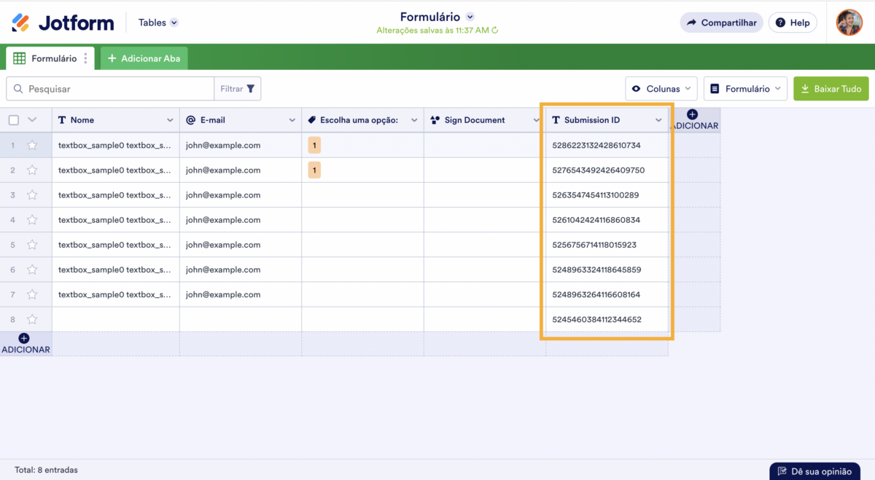Click the row 1 email john@example.com
This screenshot has height=480, width=875.
click(x=223, y=145)
